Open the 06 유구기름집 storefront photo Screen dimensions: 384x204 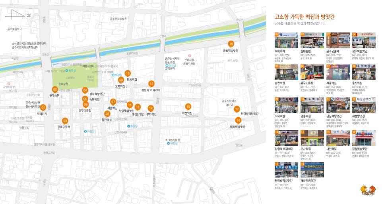[312, 72]
